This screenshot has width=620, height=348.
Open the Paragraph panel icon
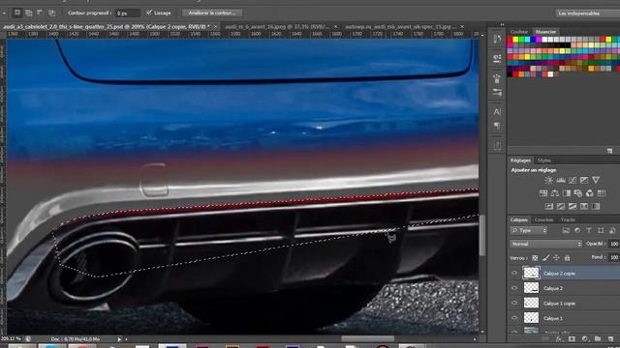[497, 126]
